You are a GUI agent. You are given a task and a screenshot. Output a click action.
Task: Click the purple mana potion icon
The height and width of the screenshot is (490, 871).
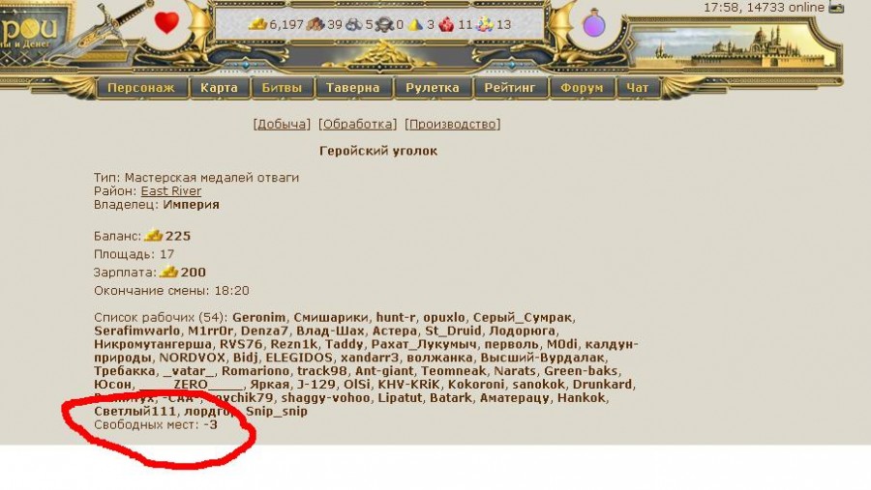594,23
